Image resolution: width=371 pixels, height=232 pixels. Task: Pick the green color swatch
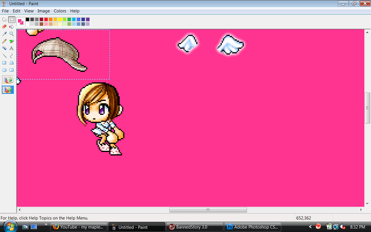coord(69,19)
